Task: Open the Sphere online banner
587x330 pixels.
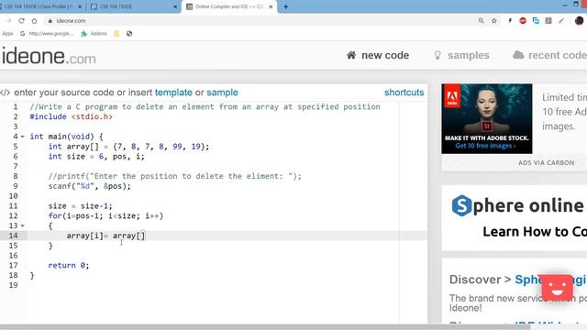Action: 515,218
